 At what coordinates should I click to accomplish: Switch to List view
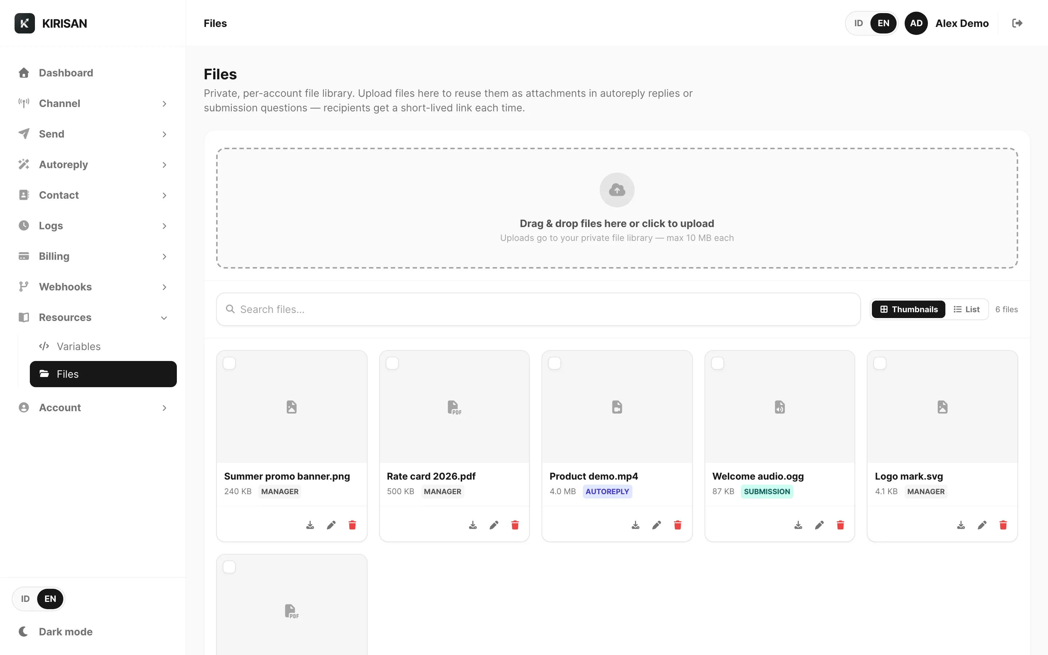(x=966, y=309)
